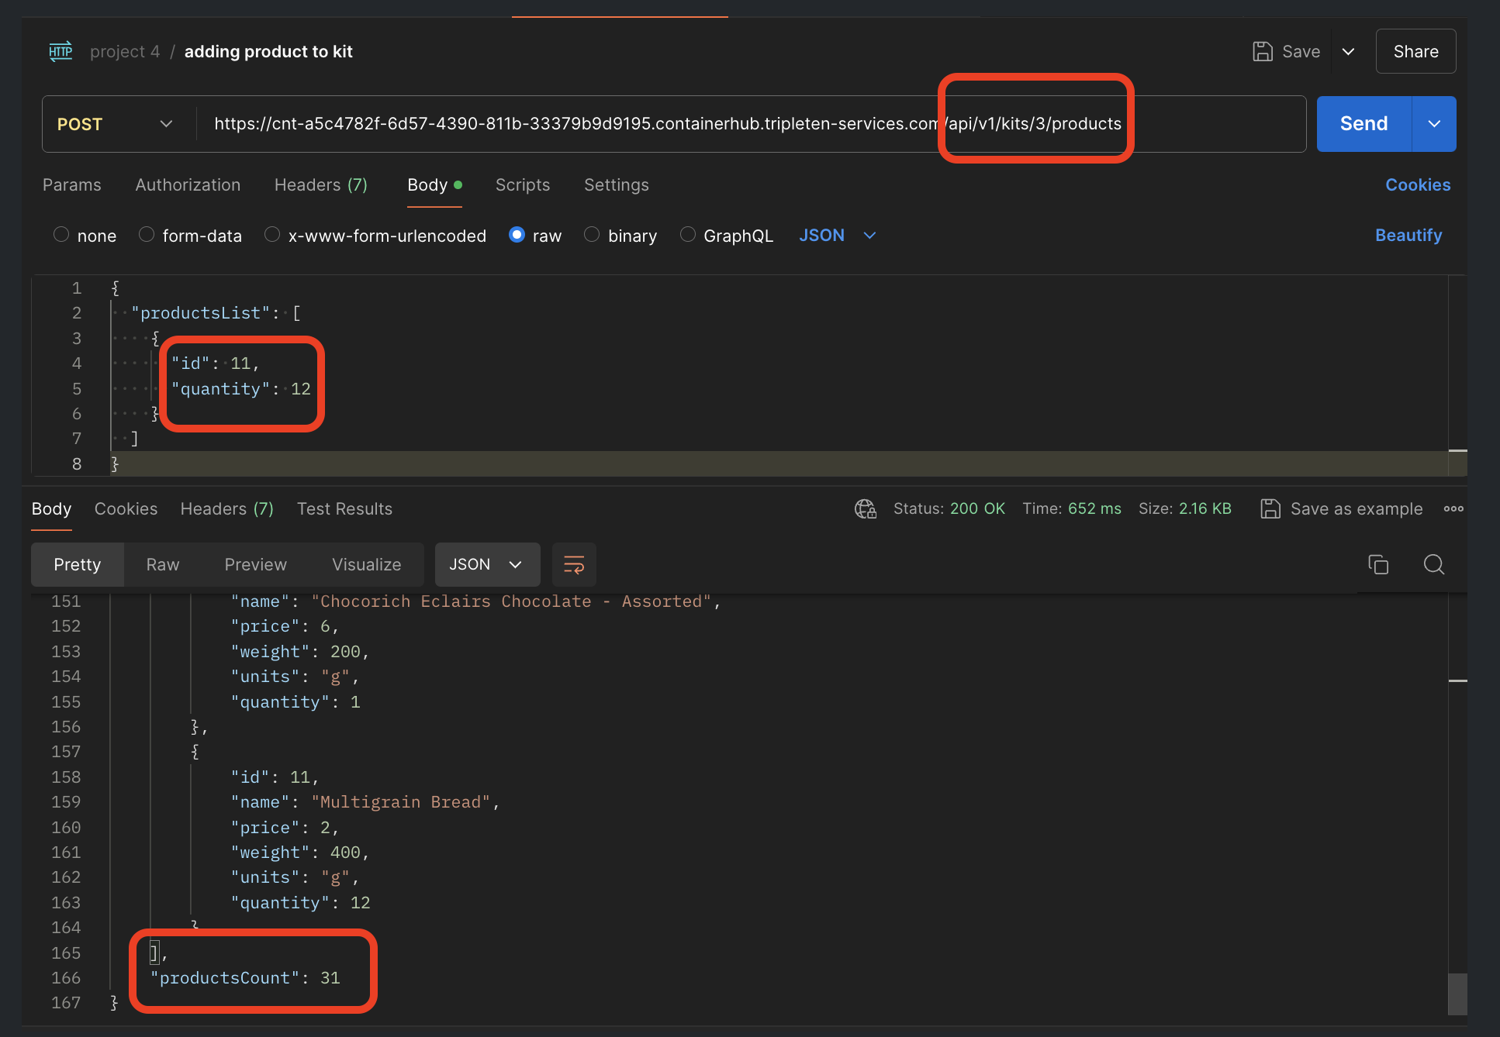This screenshot has width=1500, height=1037.
Task: Select the none body type
Action: (x=61, y=234)
